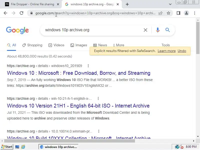The height and width of the screenshot is (150, 200).
Task: Click the share this page icon
Action: pyautogui.click(x=160, y=13)
